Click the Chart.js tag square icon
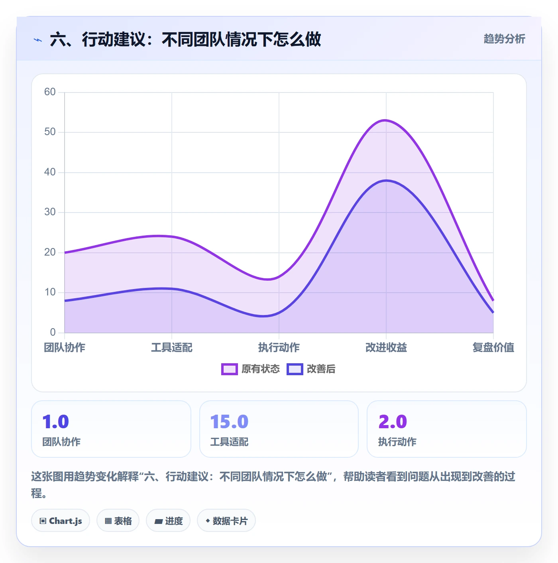Viewport: 558px width, 563px height. pyautogui.click(x=43, y=521)
